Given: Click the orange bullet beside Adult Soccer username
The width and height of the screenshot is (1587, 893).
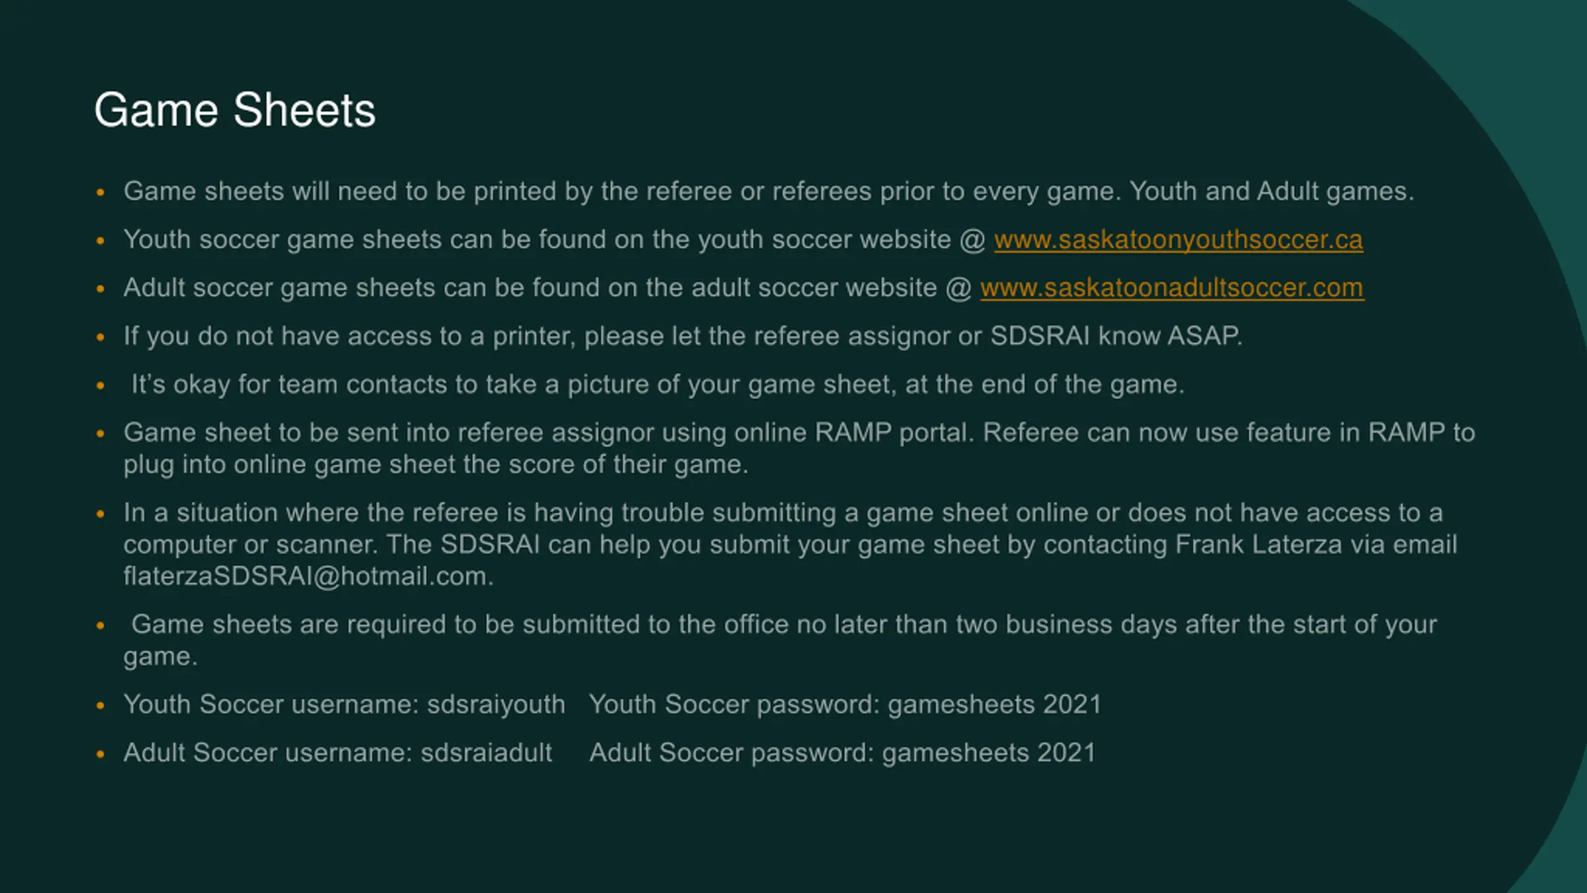Looking at the screenshot, I should [x=100, y=754].
